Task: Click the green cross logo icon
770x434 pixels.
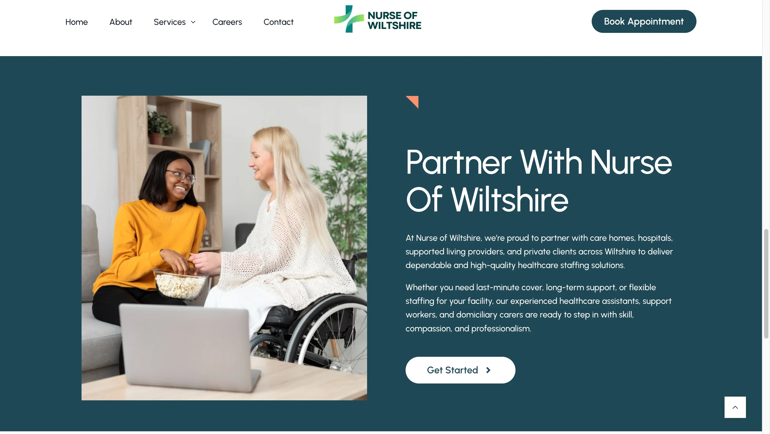Action: (x=349, y=19)
